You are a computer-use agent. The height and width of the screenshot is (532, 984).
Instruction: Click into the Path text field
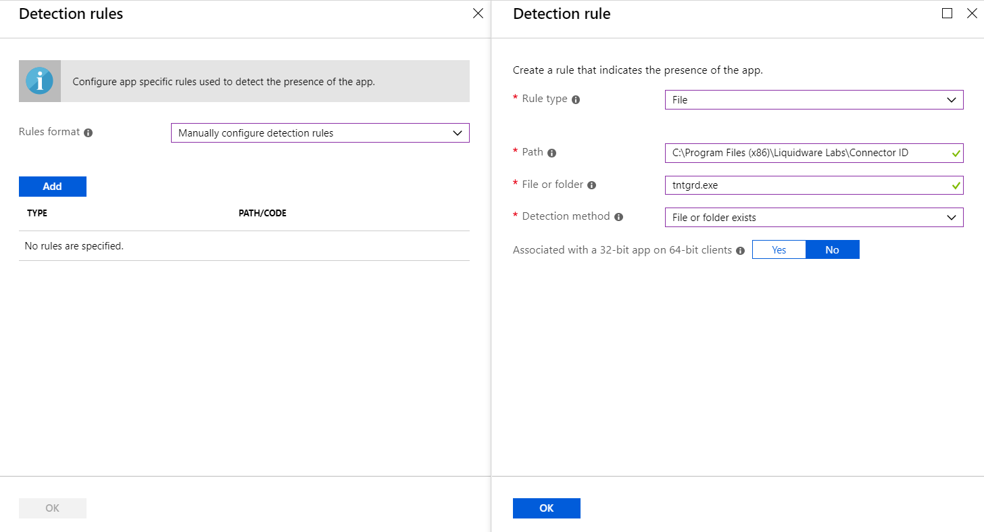pos(808,153)
